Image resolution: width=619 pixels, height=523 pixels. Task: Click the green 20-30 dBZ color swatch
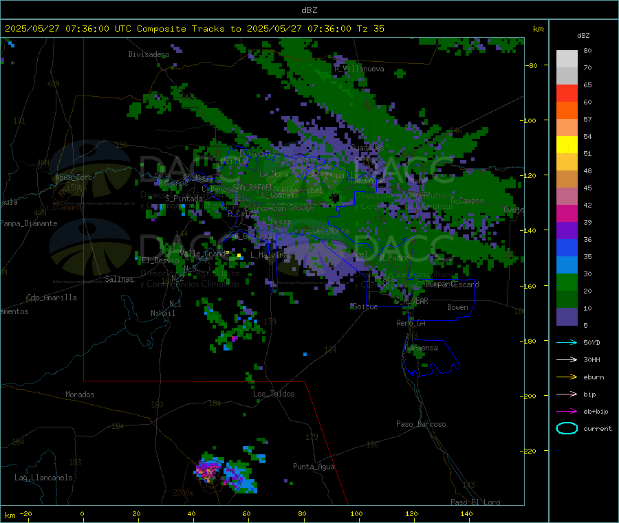tap(567, 282)
